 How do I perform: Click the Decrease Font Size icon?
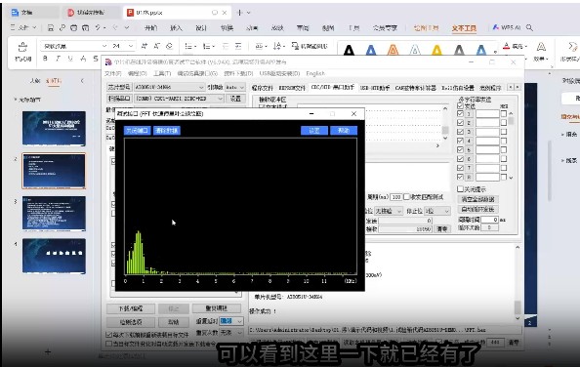coord(156,46)
